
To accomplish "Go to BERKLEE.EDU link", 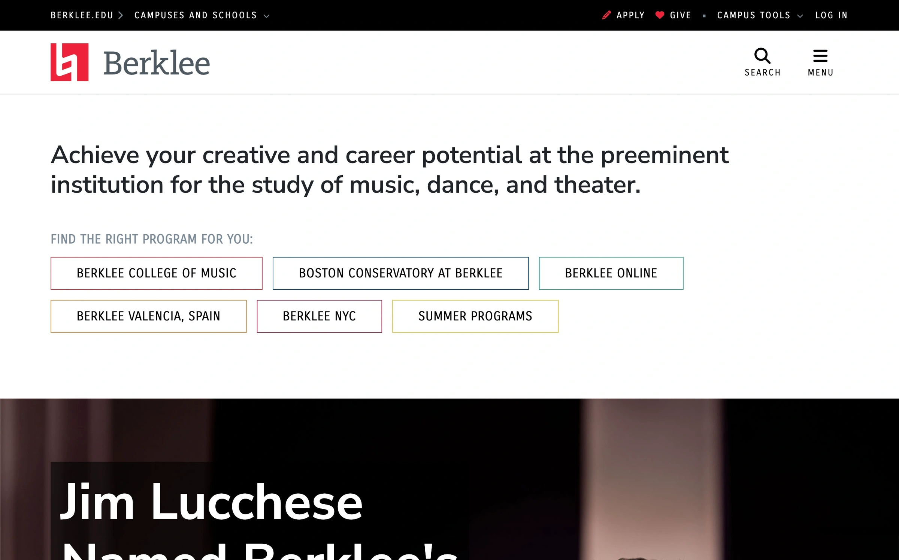I will click(82, 15).
